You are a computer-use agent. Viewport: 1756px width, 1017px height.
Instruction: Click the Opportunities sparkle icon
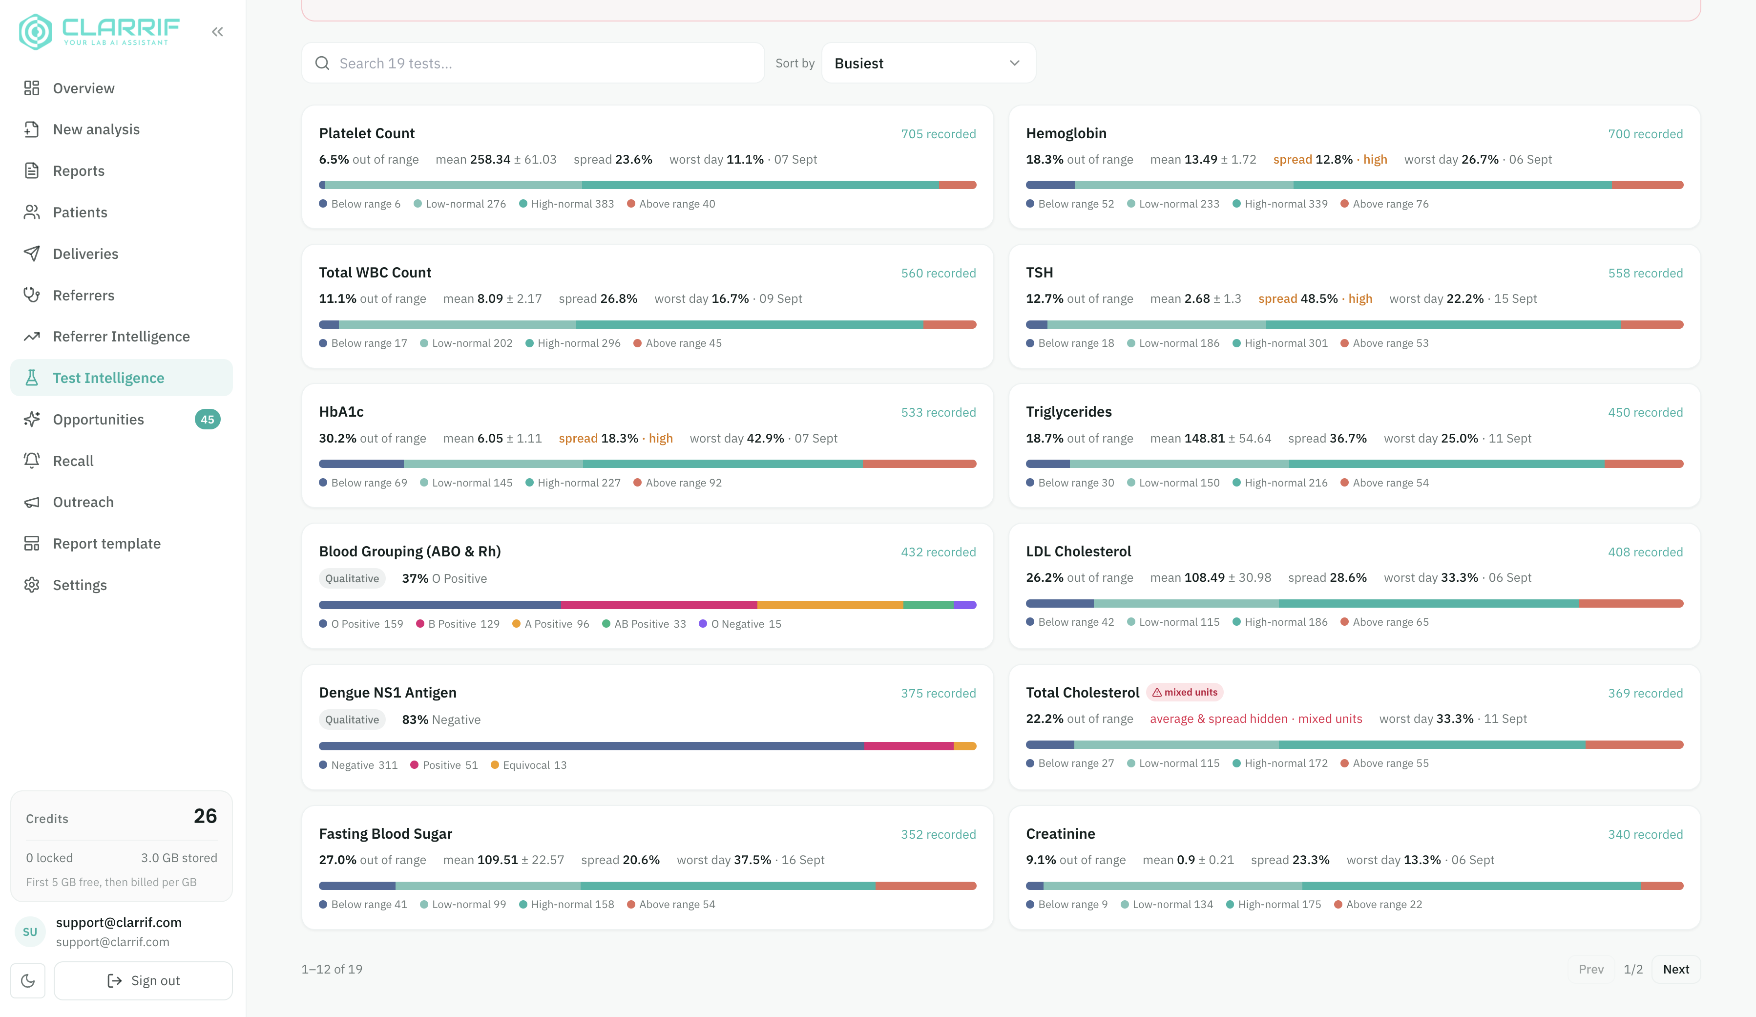point(31,419)
